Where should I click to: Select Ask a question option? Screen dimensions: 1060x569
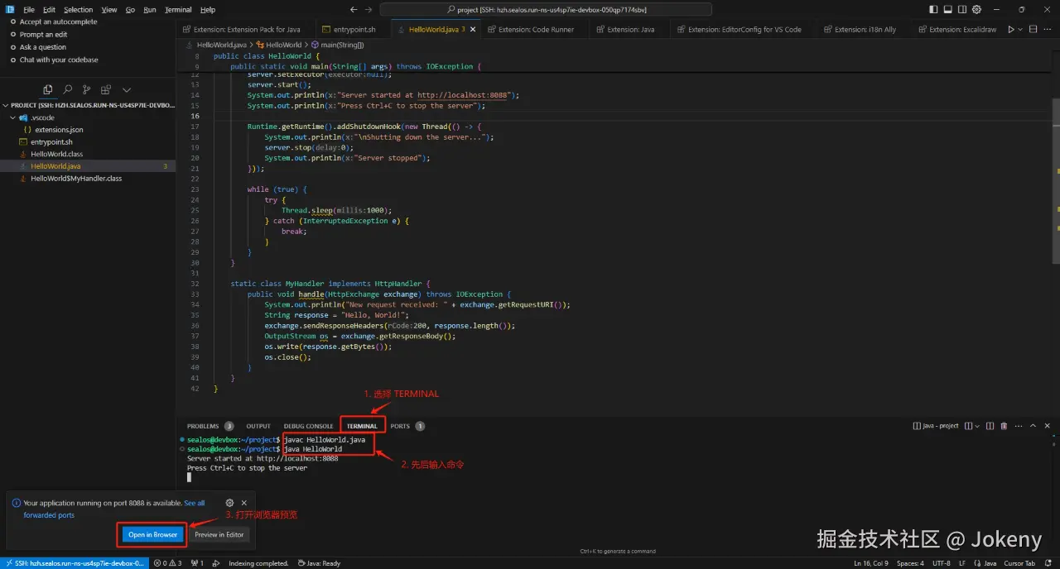[43, 47]
